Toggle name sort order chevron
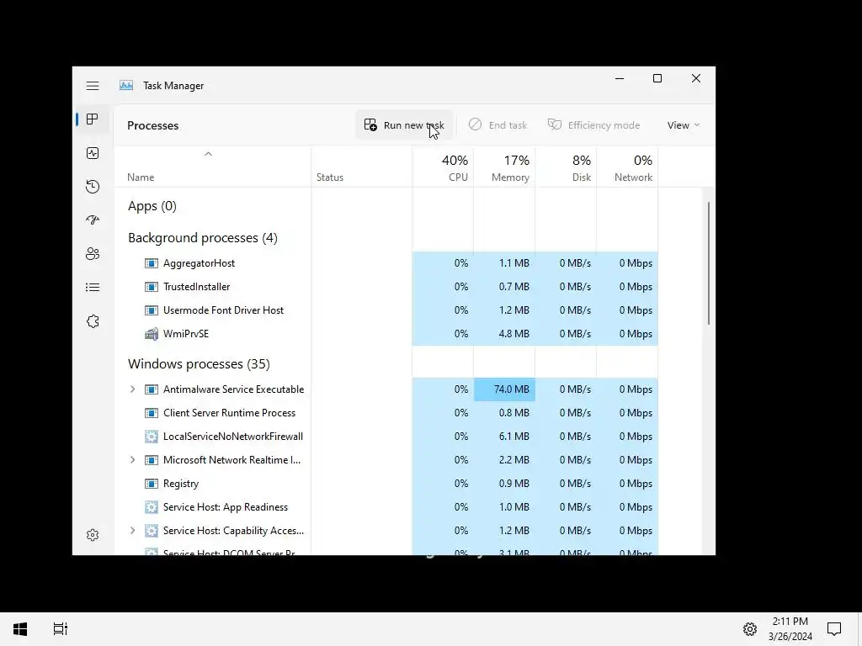The image size is (862, 646). (x=209, y=155)
